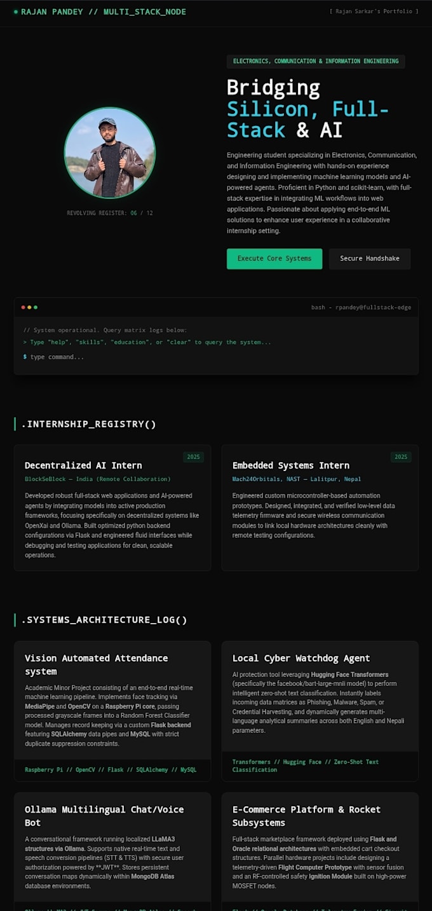Click 'BlockSeBlock — India (Remote Collaboration)' text
The height and width of the screenshot is (911, 432).
98,479
